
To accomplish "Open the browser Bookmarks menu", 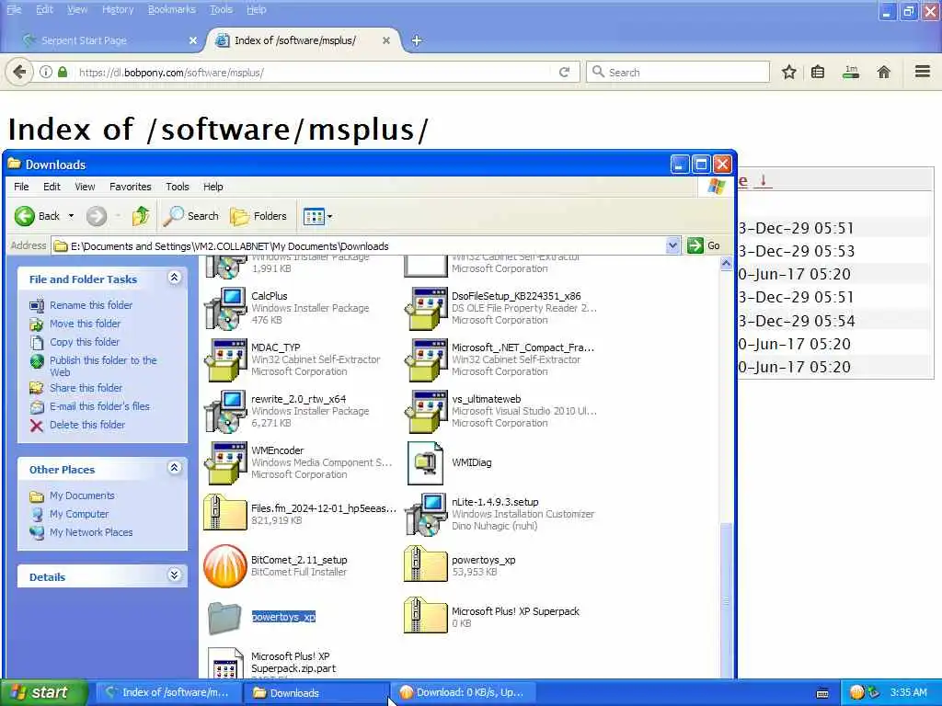I will 172,9.
